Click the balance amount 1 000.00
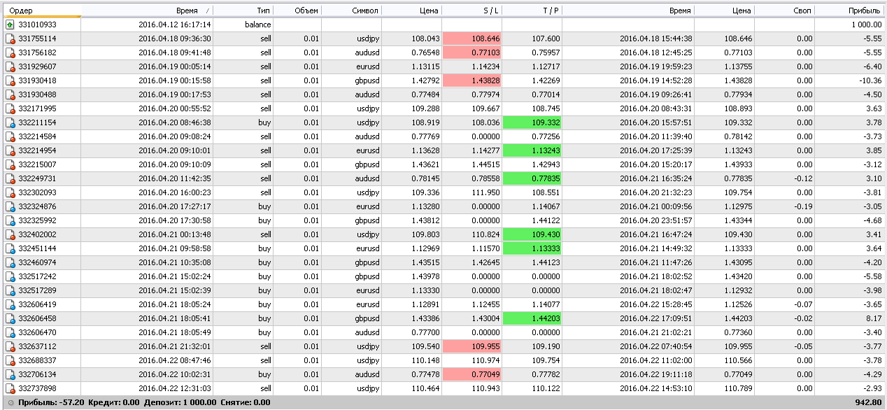Viewport: 887px width, 410px height. pyautogui.click(x=866, y=24)
